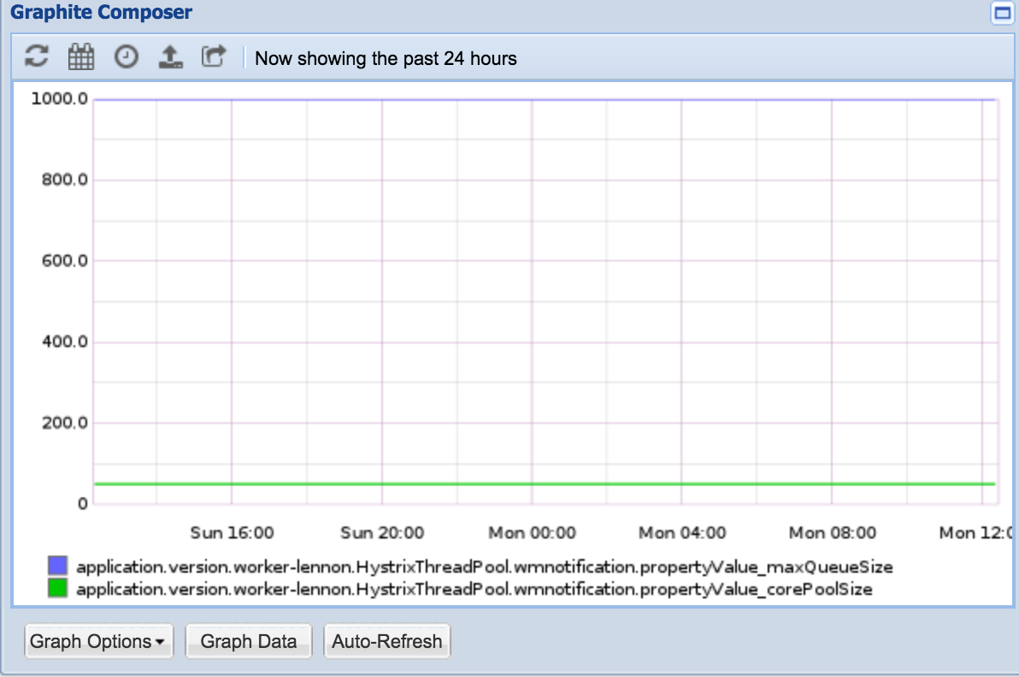Click the Mon 00:00 axis label
The width and height of the screenshot is (1019, 677).
point(533,533)
